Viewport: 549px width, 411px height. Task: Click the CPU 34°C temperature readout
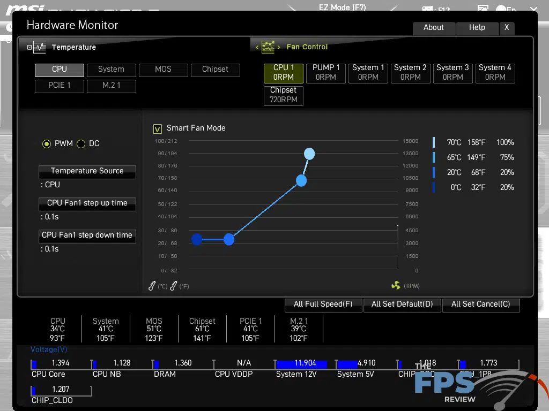[57, 329]
